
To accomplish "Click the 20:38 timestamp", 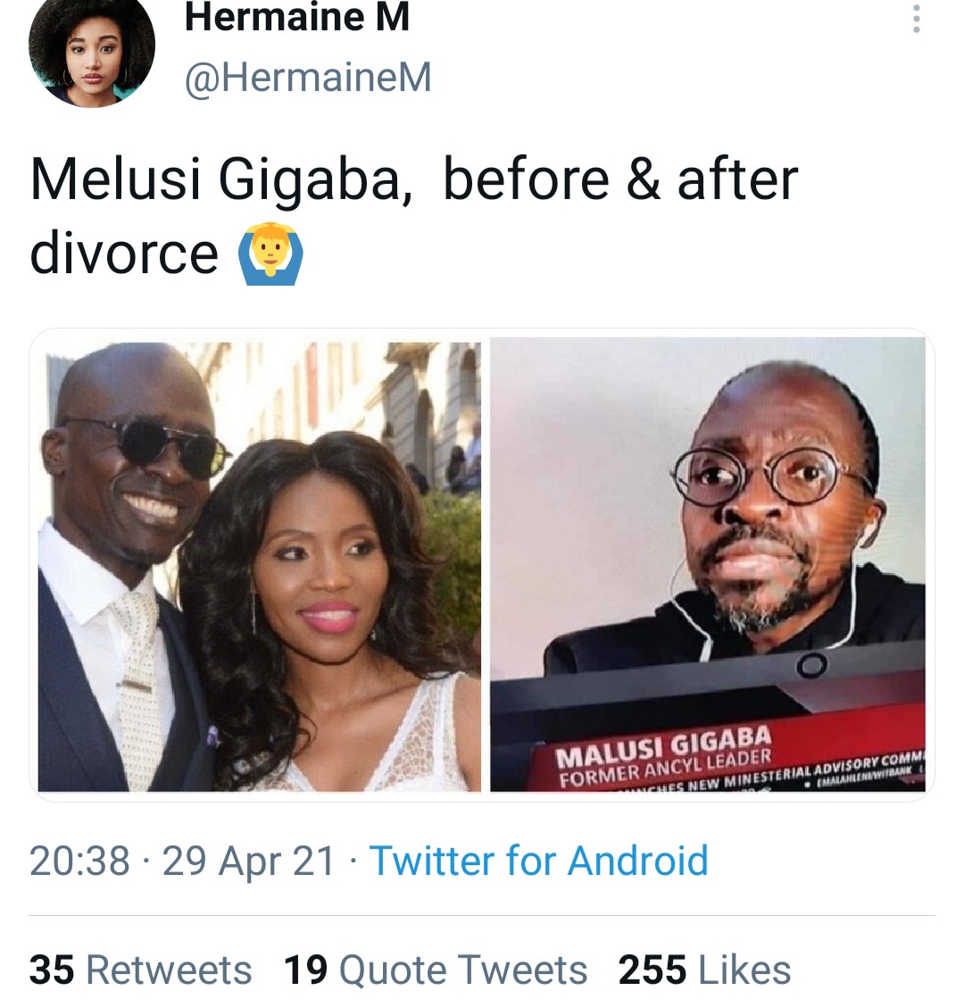I will pyautogui.click(x=79, y=862).
